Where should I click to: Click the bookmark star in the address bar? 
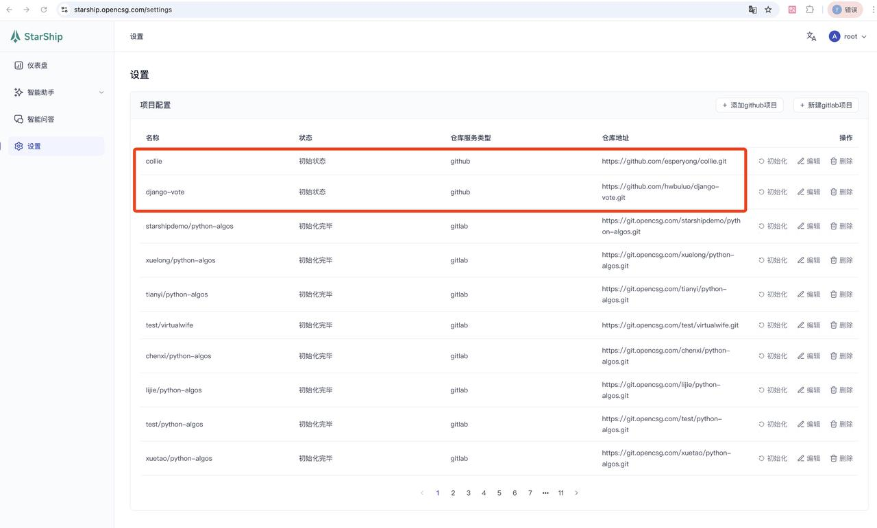(x=767, y=10)
